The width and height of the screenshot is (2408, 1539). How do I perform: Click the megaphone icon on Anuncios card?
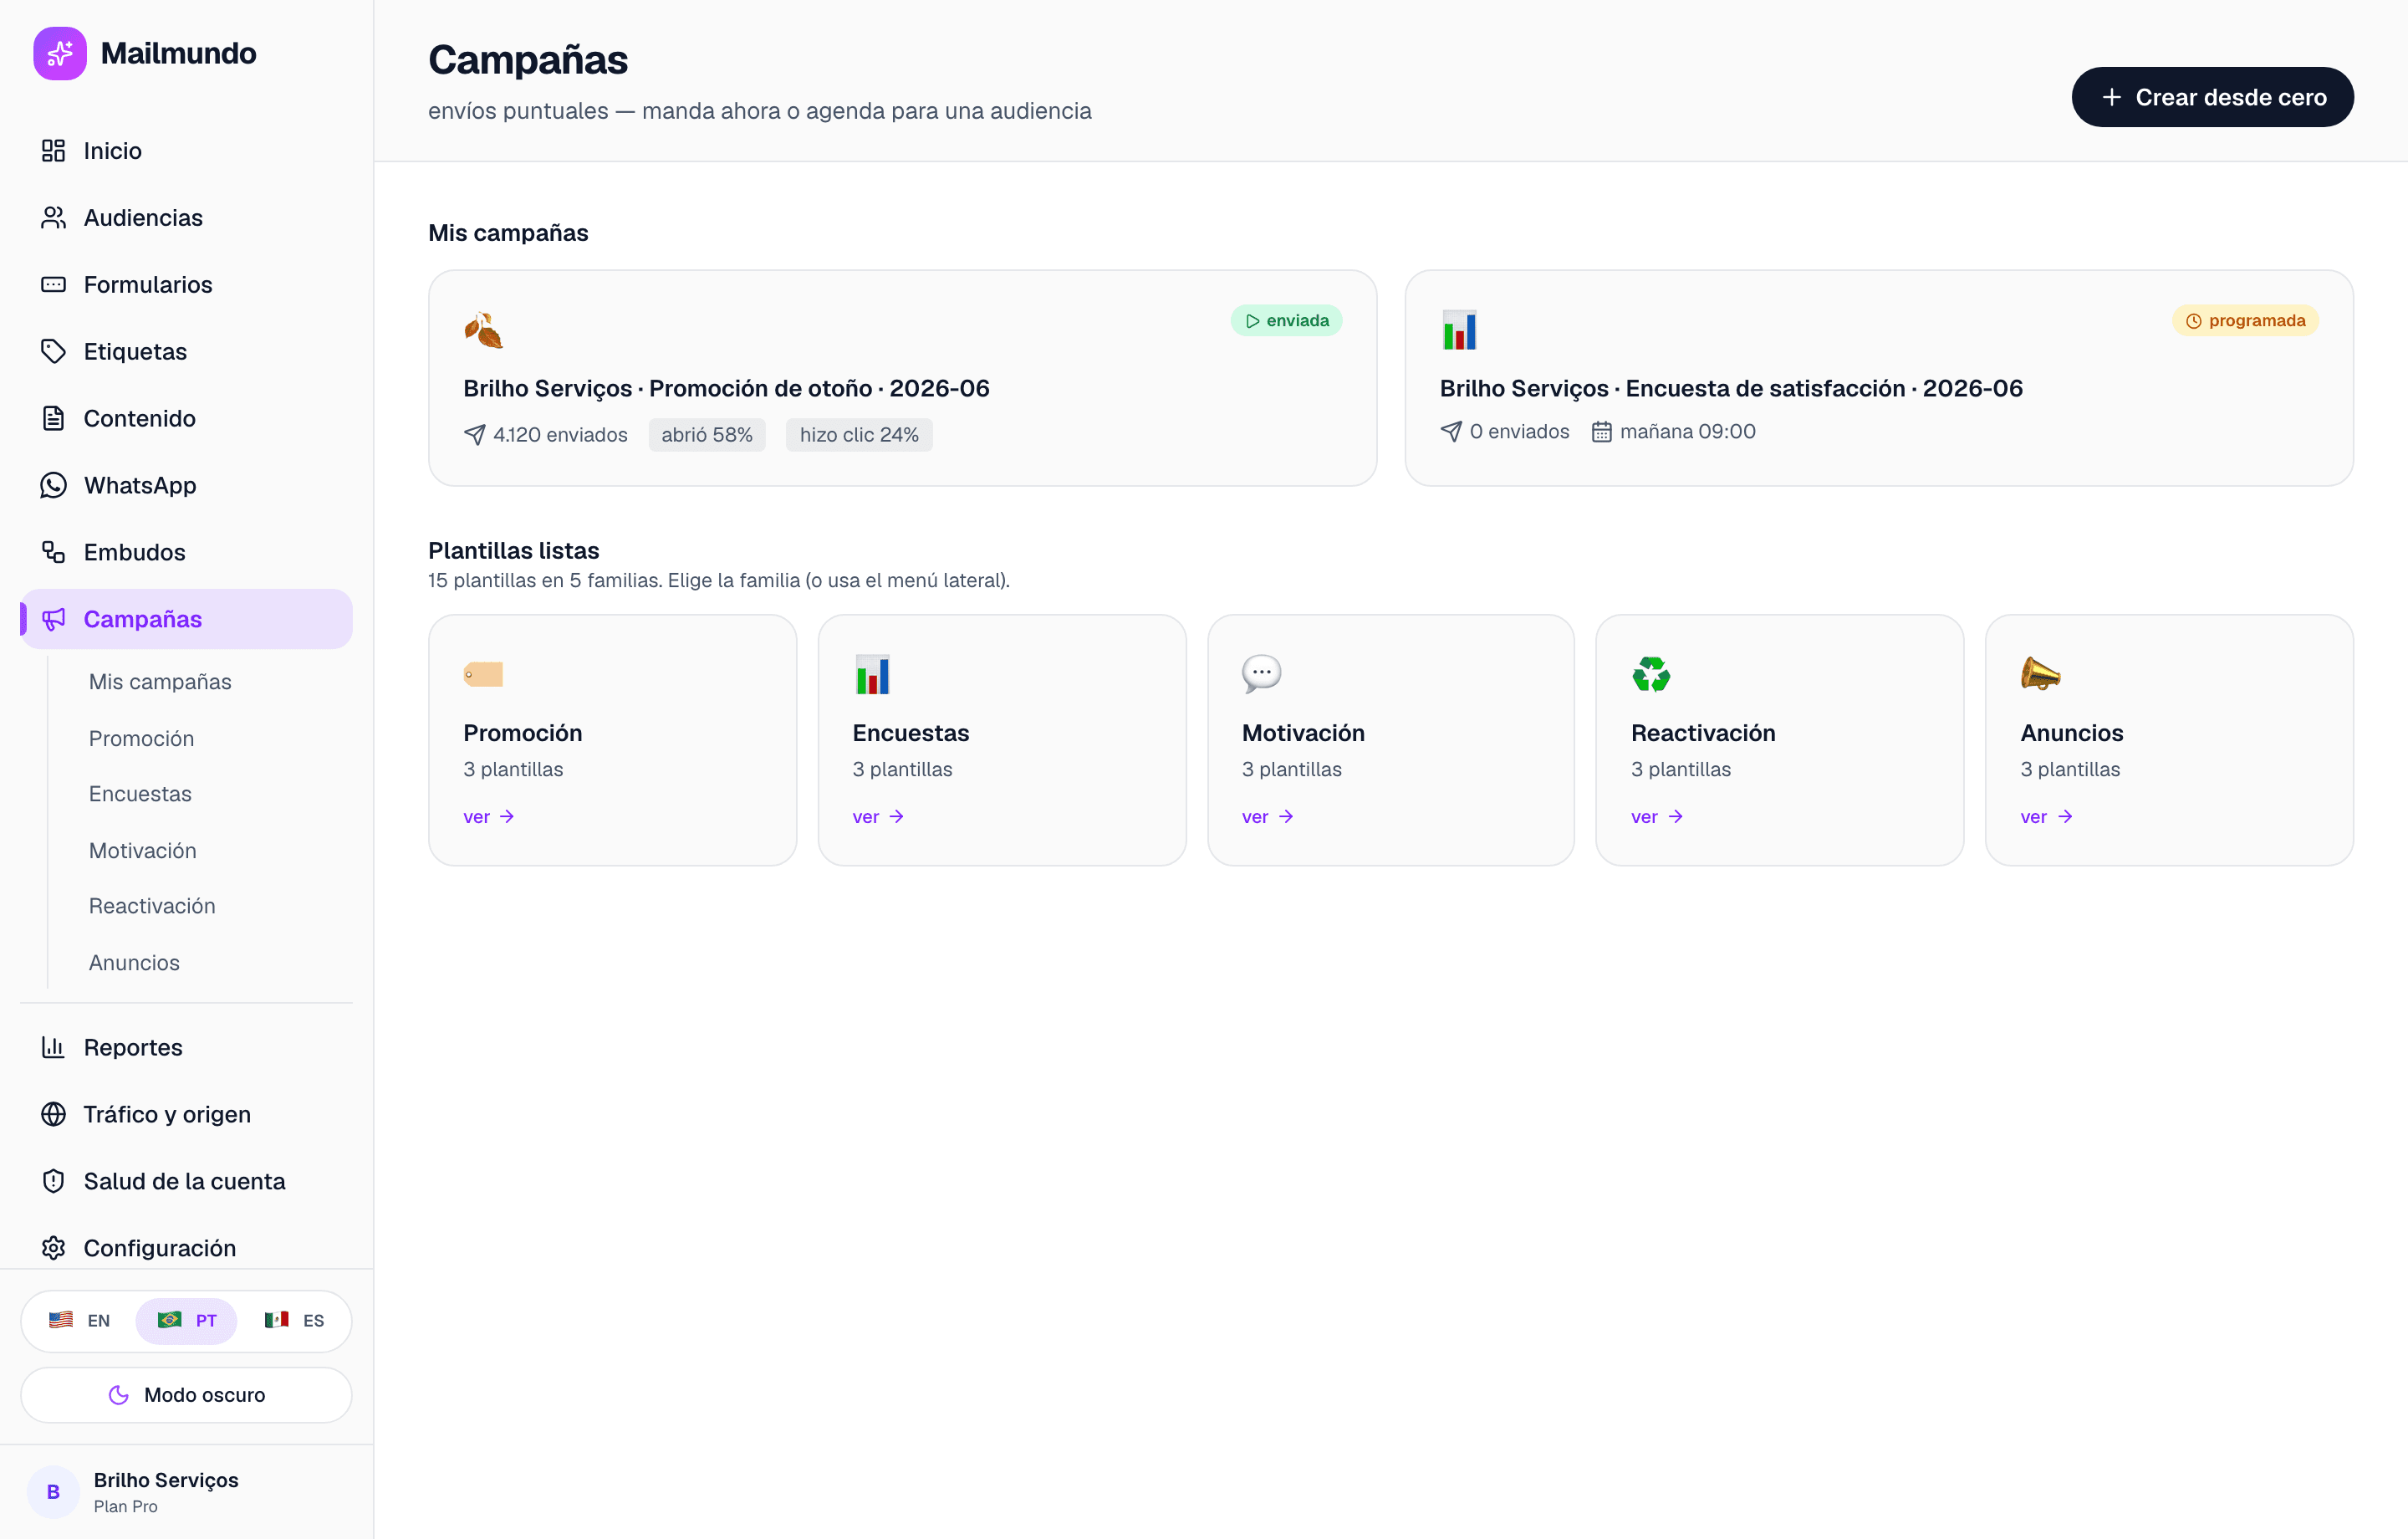point(2040,673)
